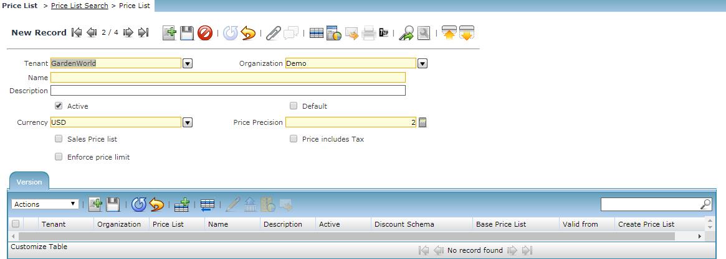The image size is (726, 259).
Task: Open Zoom Across magnifier icon
Action: pos(406,33)
